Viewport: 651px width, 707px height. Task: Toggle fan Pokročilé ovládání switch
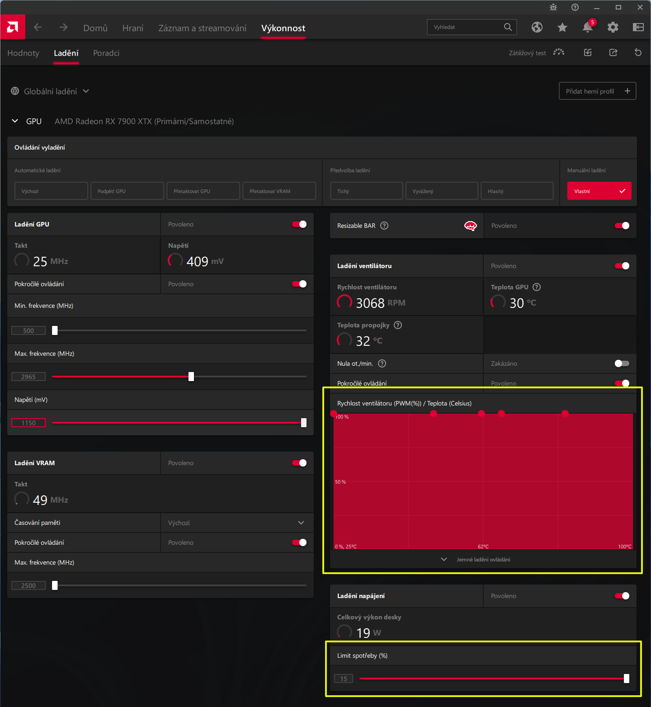[622, 383]
